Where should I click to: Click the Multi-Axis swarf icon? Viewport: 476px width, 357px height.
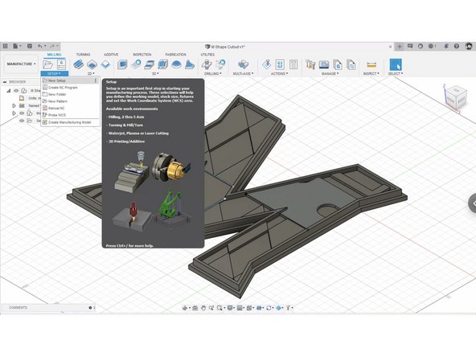point(243,64)
